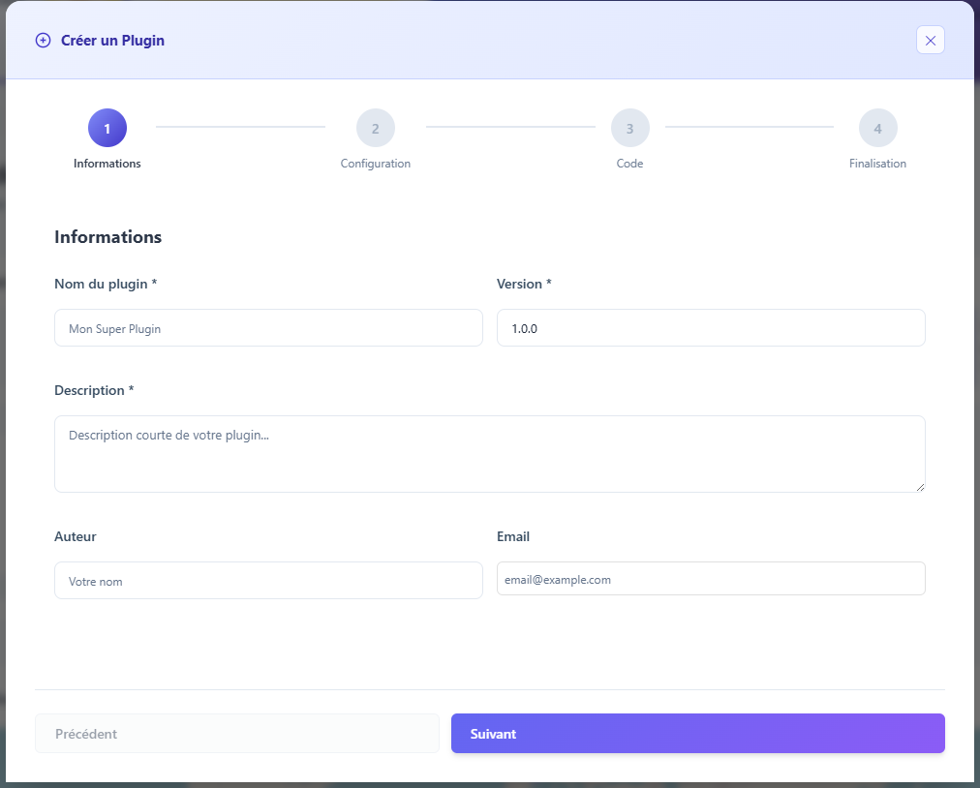The image size is (980, 788).
Task: Focus the Nom du plugin input
Action: (268, 328)
